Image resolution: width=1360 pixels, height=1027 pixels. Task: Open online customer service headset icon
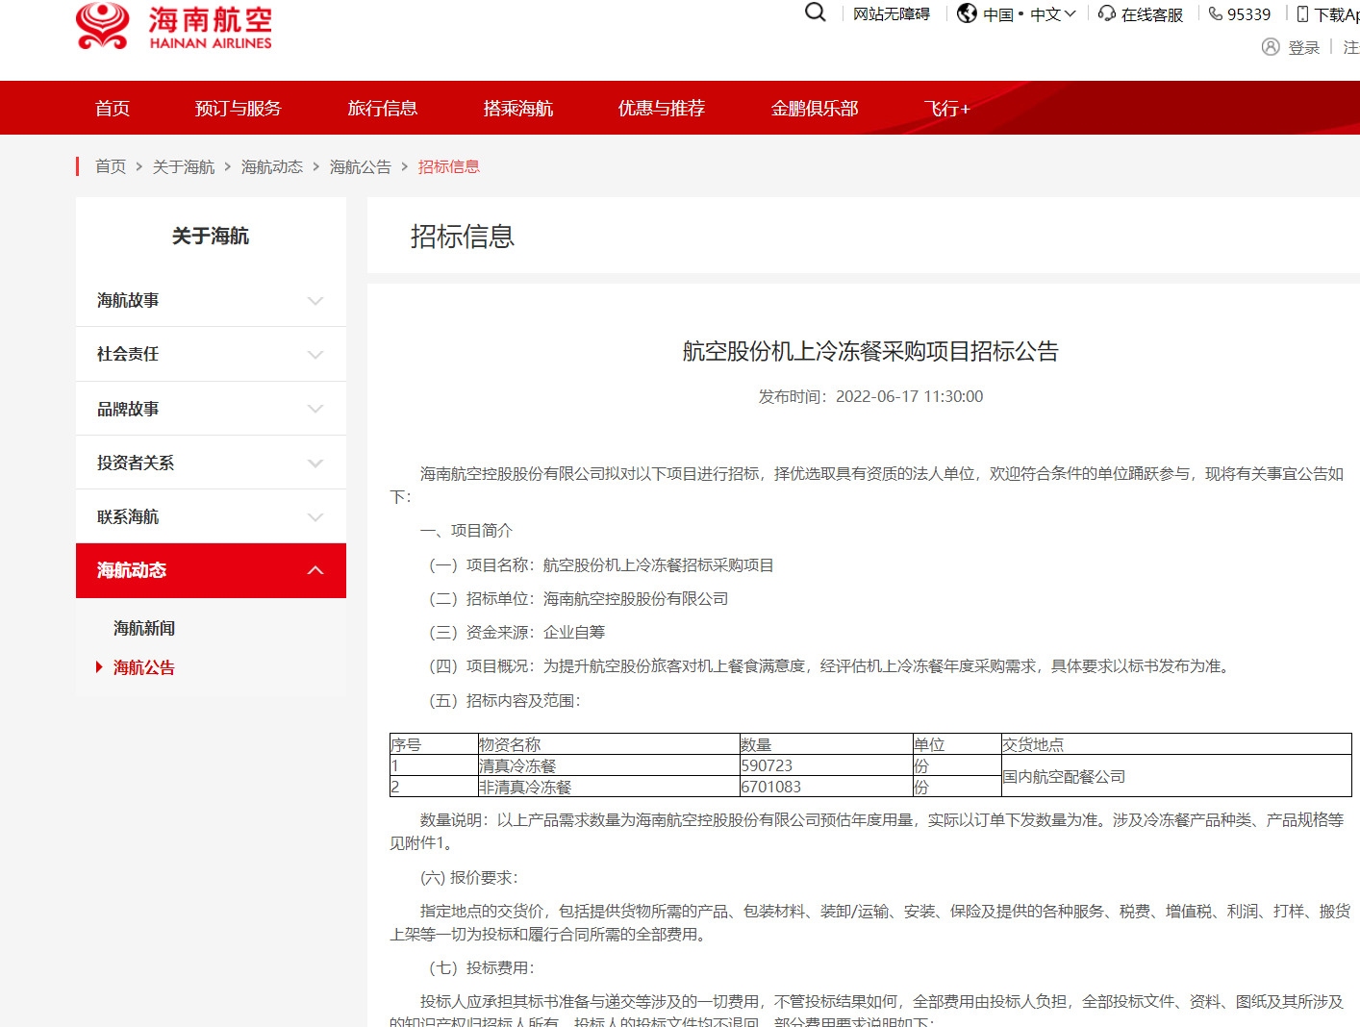[x=1107, y=13]
